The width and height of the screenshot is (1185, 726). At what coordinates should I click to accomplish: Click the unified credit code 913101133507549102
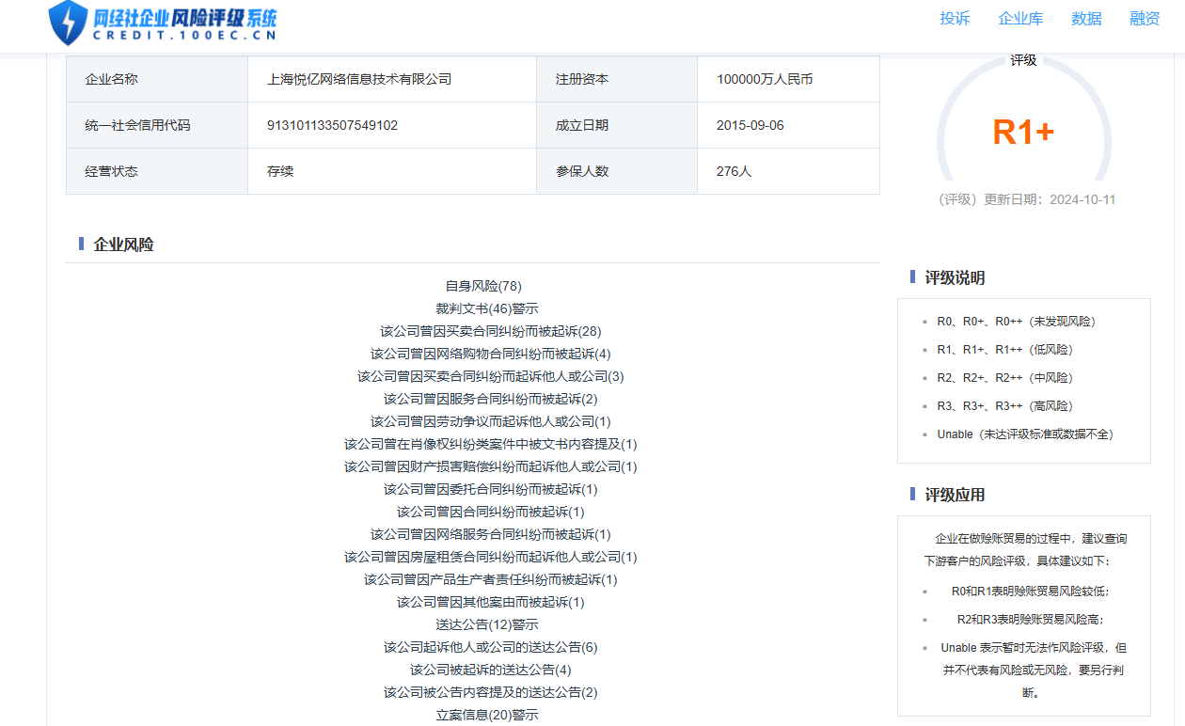point(332,125)
